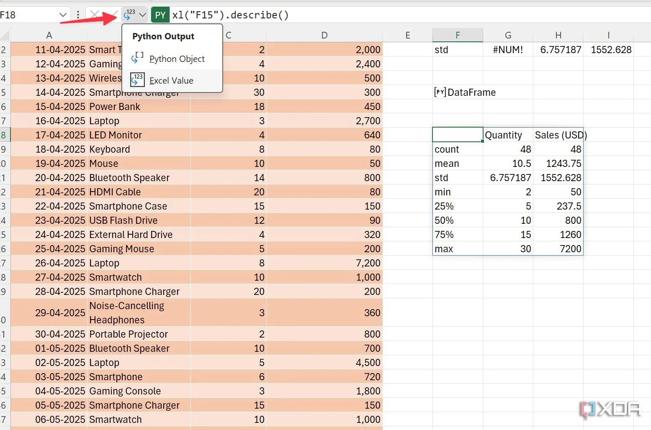
Task: Click the sales value 4,500 cell
Action: [324, 362]
